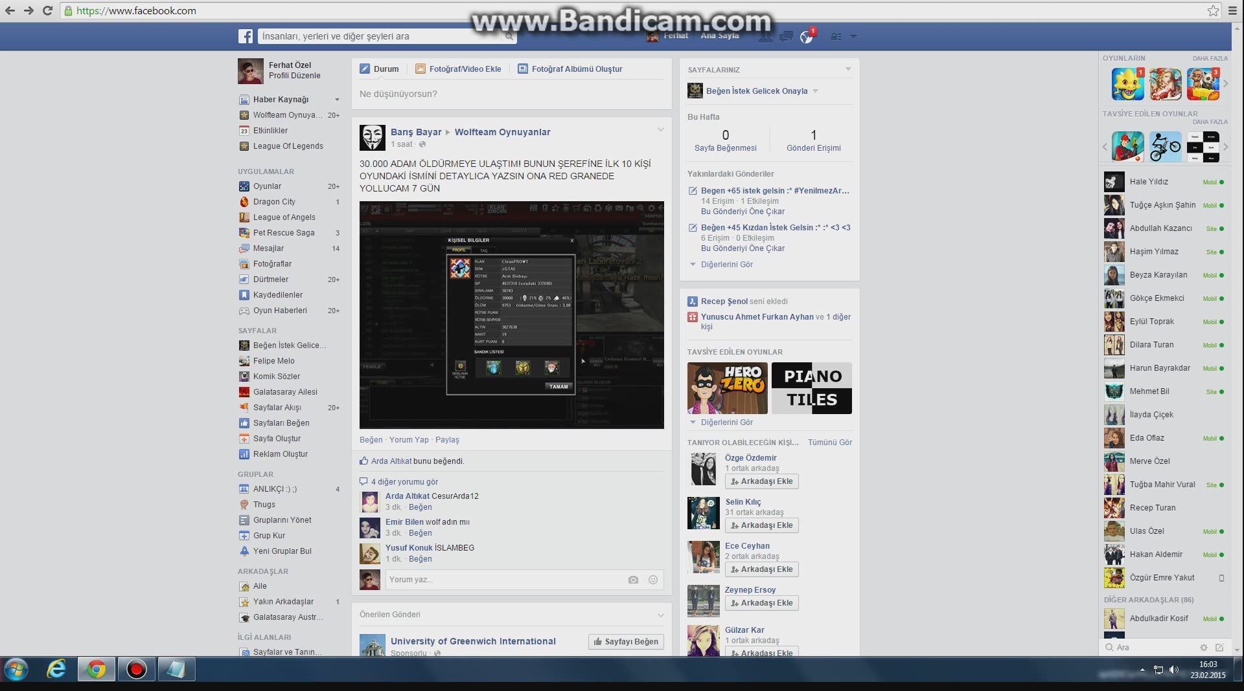Viewport: 1244px width, 691px height.
Task: Click Sayfayı Beğen for Greenwich University
Action: 626,642
